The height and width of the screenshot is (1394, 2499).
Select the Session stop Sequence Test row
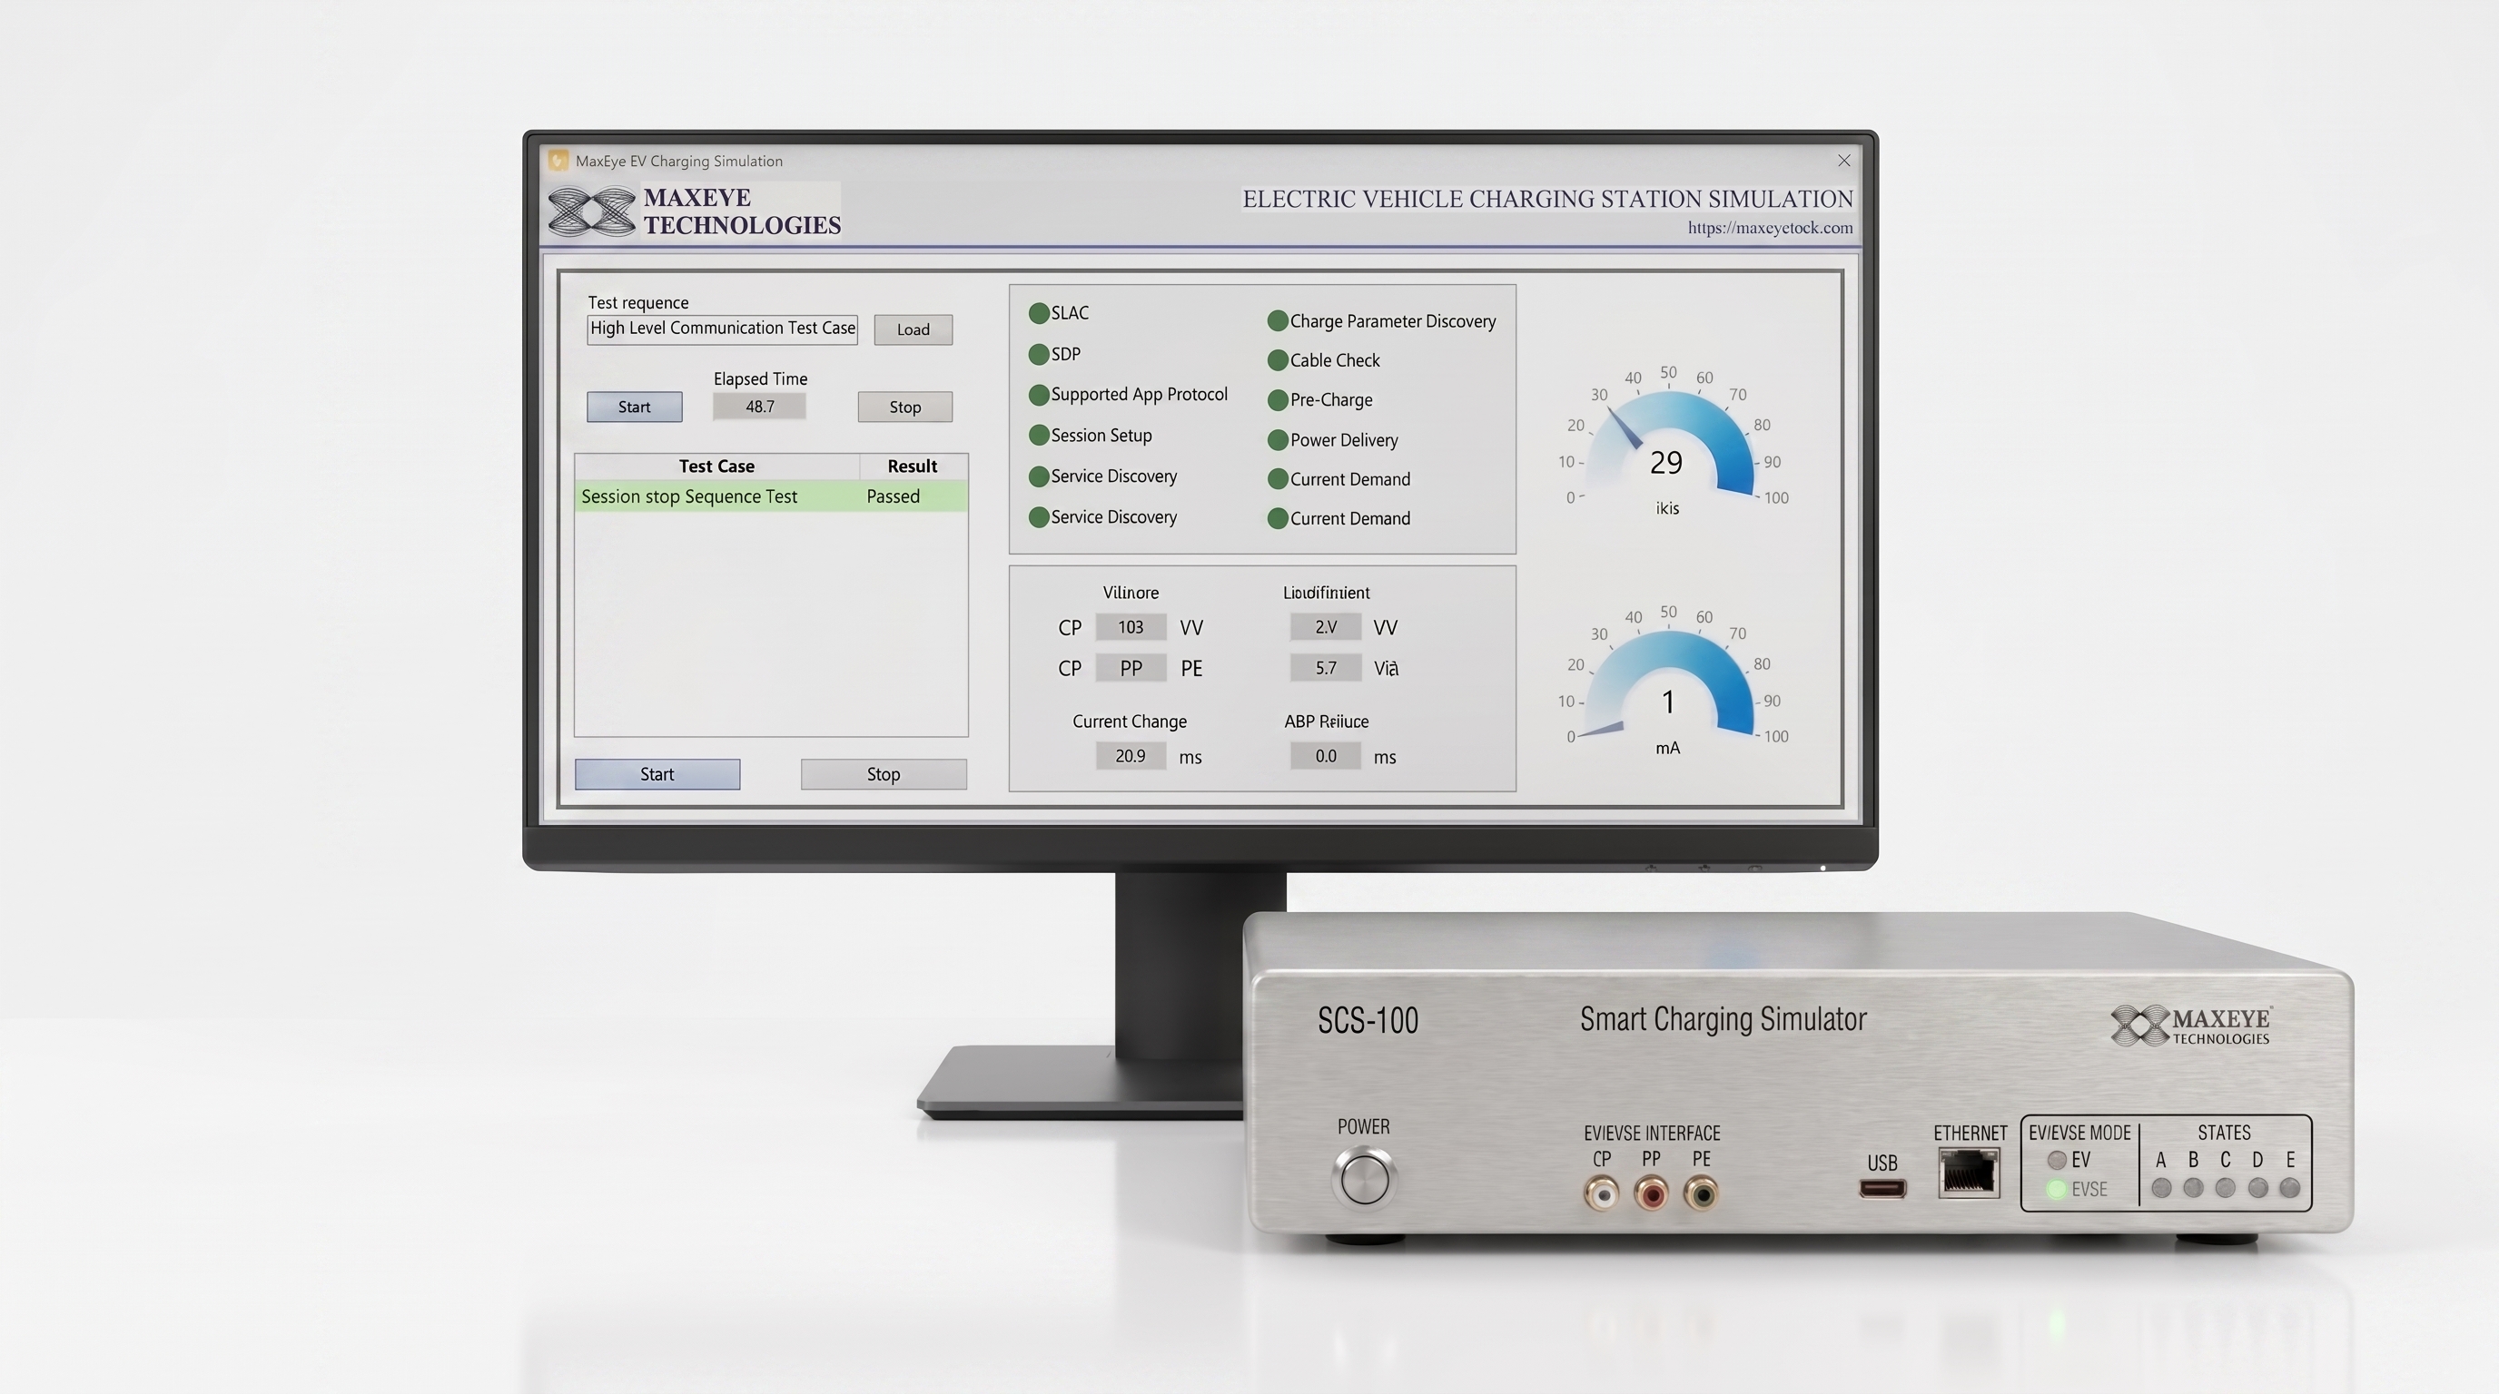(771, 496)
